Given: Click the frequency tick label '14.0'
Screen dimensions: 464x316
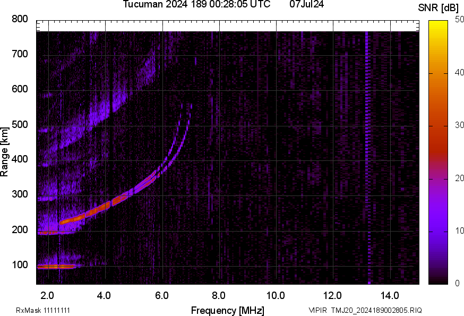Looking at the screenshot, I should click(x=390, y=296).
